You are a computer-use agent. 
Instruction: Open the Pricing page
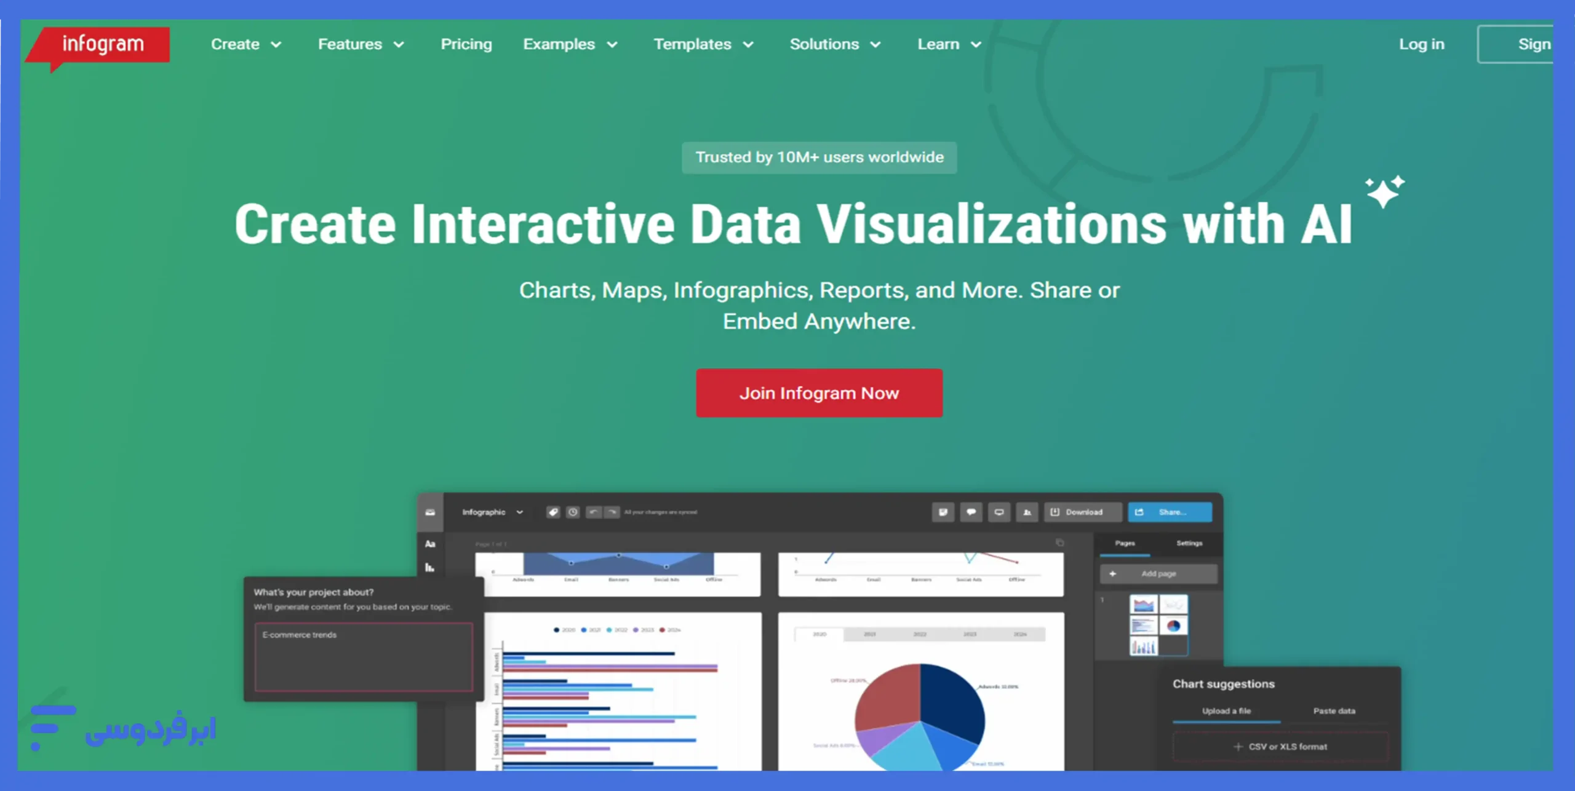pos(466,44)
